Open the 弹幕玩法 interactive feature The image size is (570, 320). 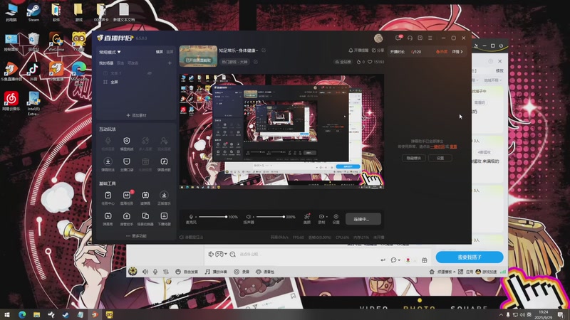(x=108, y=164)
